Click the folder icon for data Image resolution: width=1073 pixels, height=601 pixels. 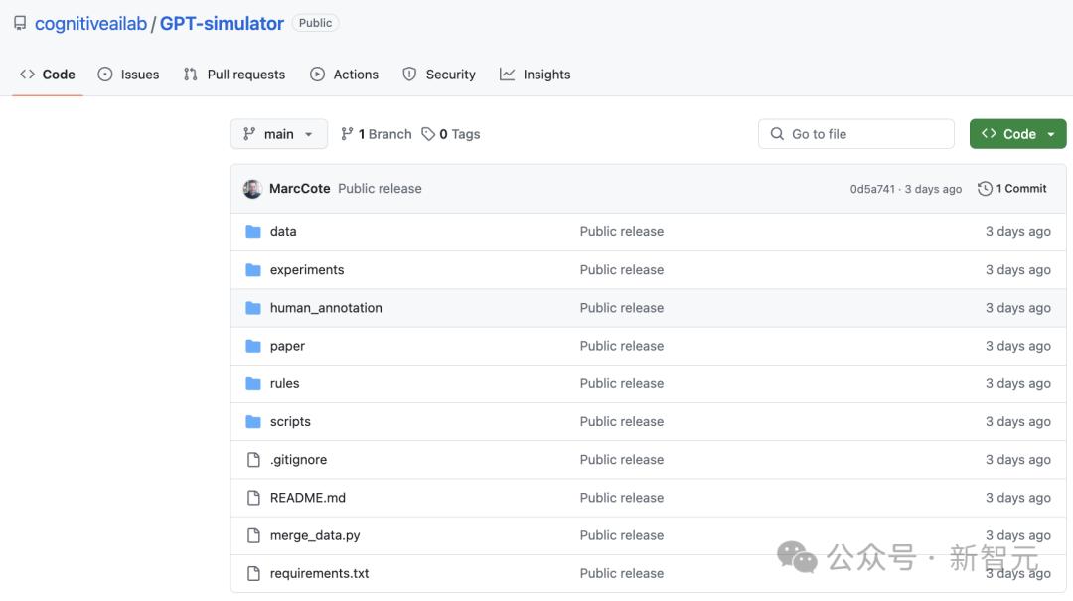click(x=253, y=232)
